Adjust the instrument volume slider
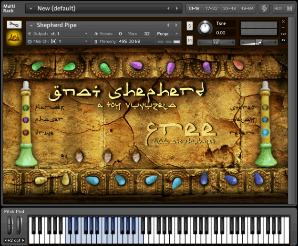Screen dimensions: 298x246 [x=259, y=42]
